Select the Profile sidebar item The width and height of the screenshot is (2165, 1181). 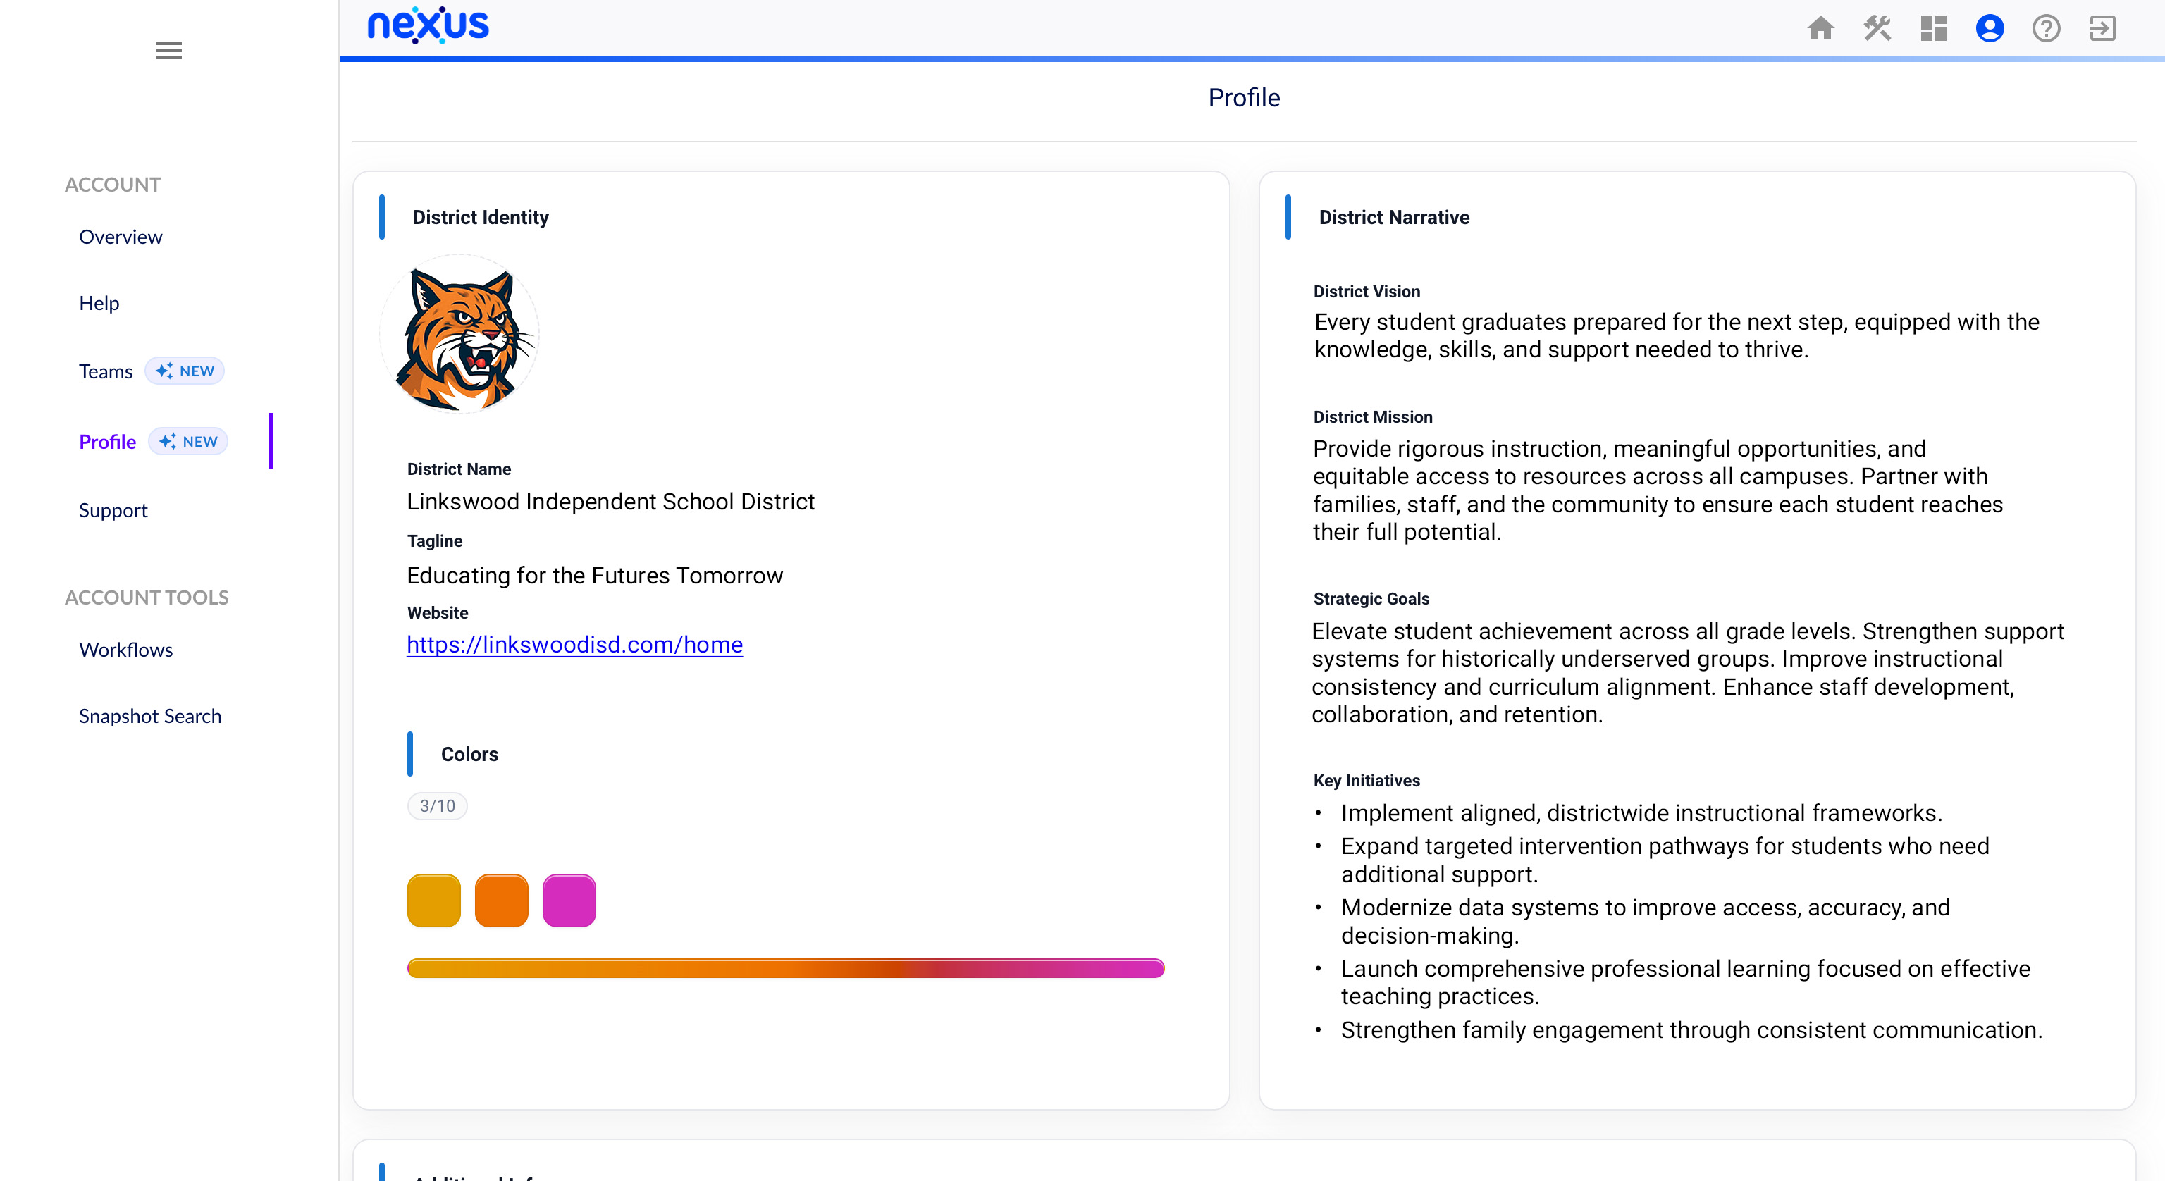(108, 441)
